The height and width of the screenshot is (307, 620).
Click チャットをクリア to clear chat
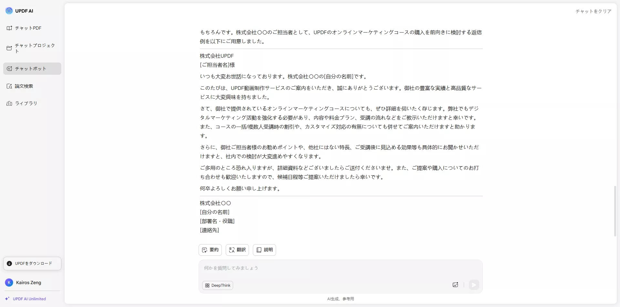(594, 11)
